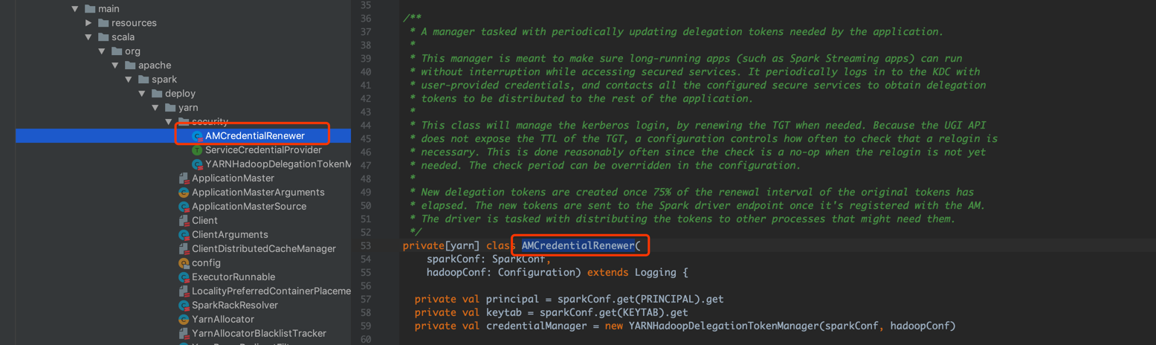Image resolution: width=1156 pixels, height=345 pixels.
Task: Click the ApplicationMaster file icon
Action: [184, 178]
